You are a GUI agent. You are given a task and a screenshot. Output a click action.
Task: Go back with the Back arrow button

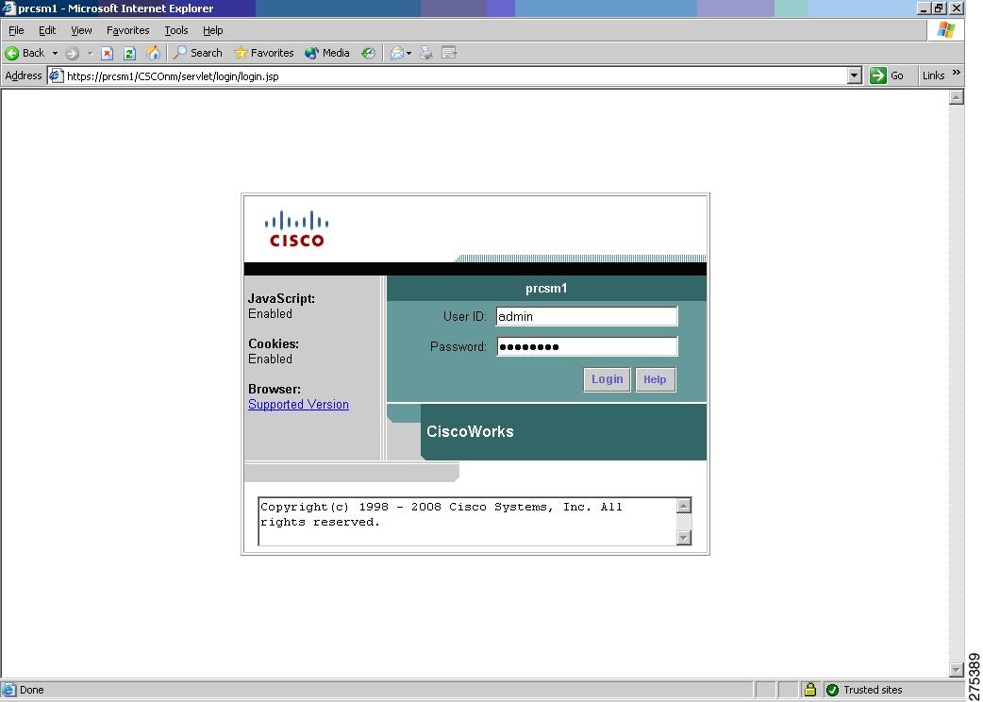tap(25, 53)
